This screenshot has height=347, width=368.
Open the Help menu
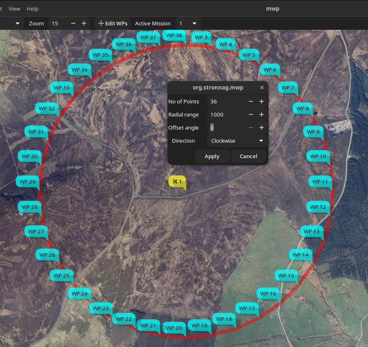pyautogui.click(x=32, y=9)
